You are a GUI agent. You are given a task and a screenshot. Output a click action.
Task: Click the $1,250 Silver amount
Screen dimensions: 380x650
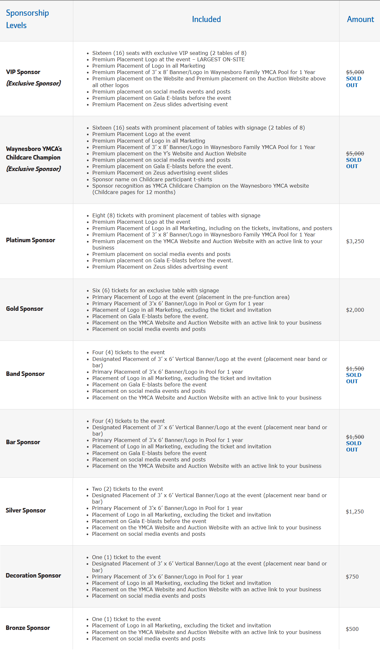click(x=355, y=512)
